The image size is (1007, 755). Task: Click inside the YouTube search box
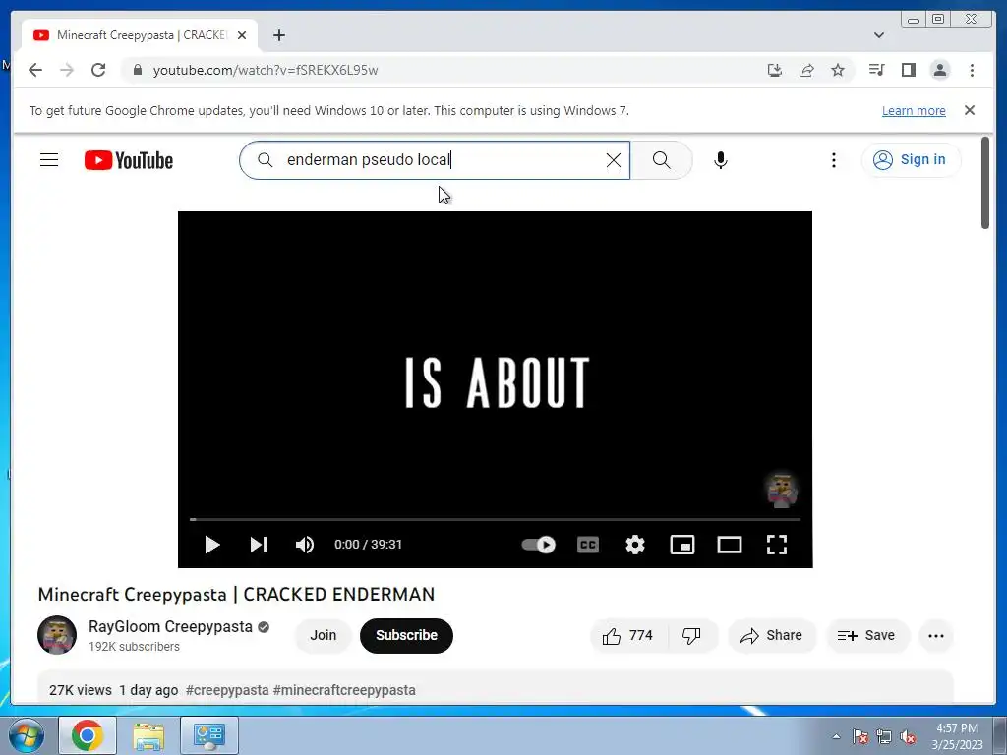coord(435,160)
